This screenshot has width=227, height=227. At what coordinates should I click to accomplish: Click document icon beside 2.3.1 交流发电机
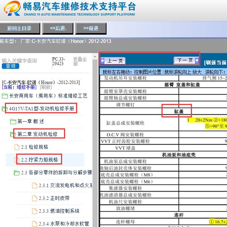(35, 186)
